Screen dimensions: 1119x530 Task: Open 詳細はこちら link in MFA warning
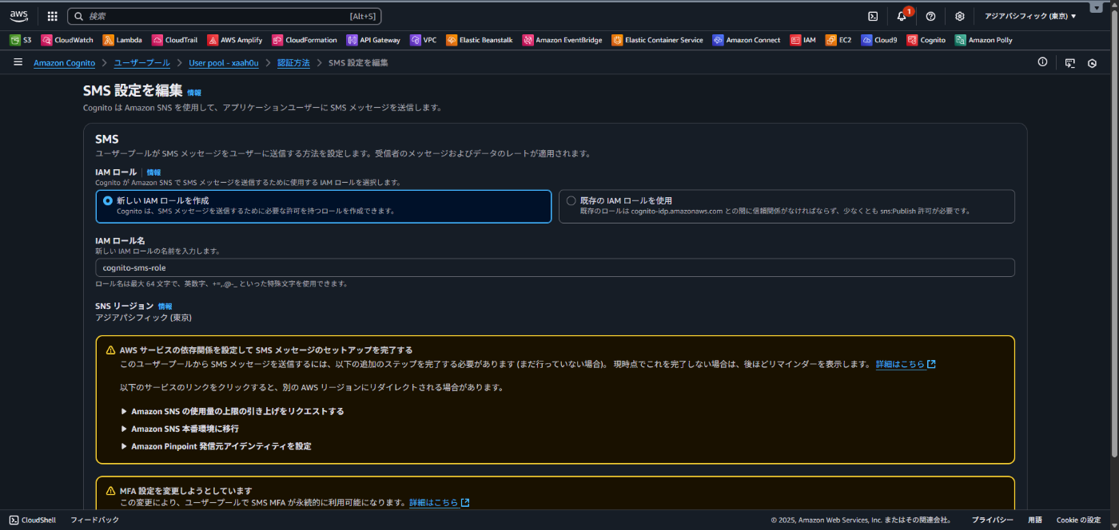tap(439, 503)
